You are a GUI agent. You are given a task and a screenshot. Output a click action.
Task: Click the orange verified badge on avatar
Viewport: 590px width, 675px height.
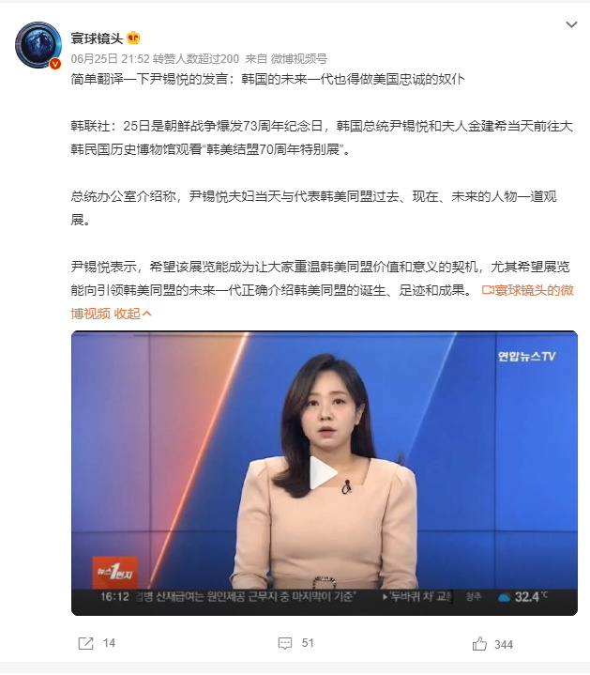[55, 64]
